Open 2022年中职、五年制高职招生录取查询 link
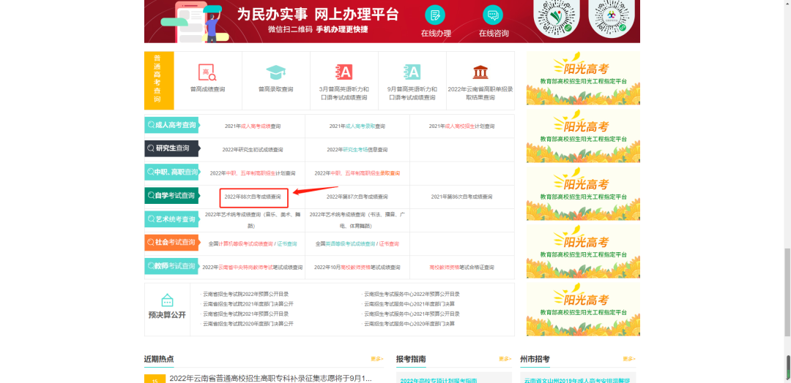Screen dimensions: 791x383 coord(357,173)
